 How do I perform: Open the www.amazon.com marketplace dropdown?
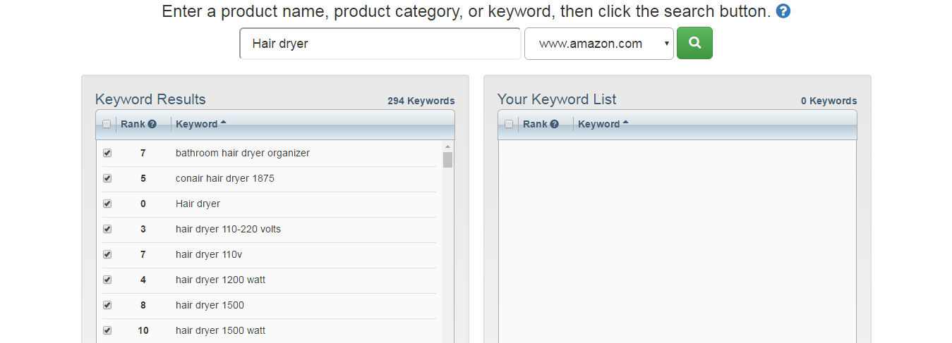point(598,44)
